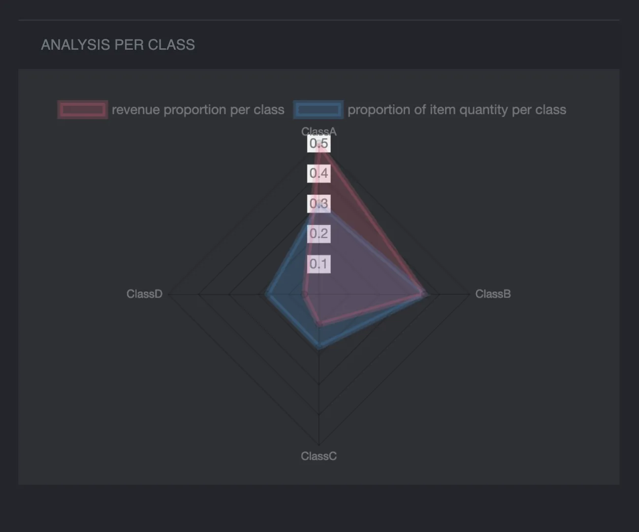639x532 pixels.
Task: Click the ClassC axis label
Action: click(319, 456)
